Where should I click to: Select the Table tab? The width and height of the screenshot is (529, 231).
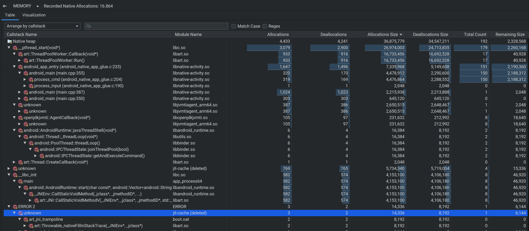pyautogui.click(x=10, y=15)
